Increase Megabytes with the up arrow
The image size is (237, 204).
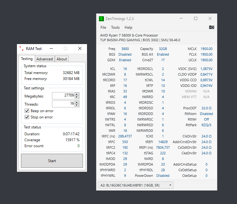click(x=77, y=94)
